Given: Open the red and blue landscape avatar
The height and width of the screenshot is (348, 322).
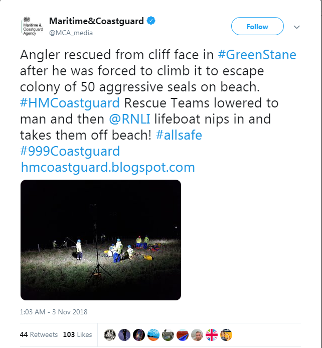Looking at the screenshot, I should 183,335.
